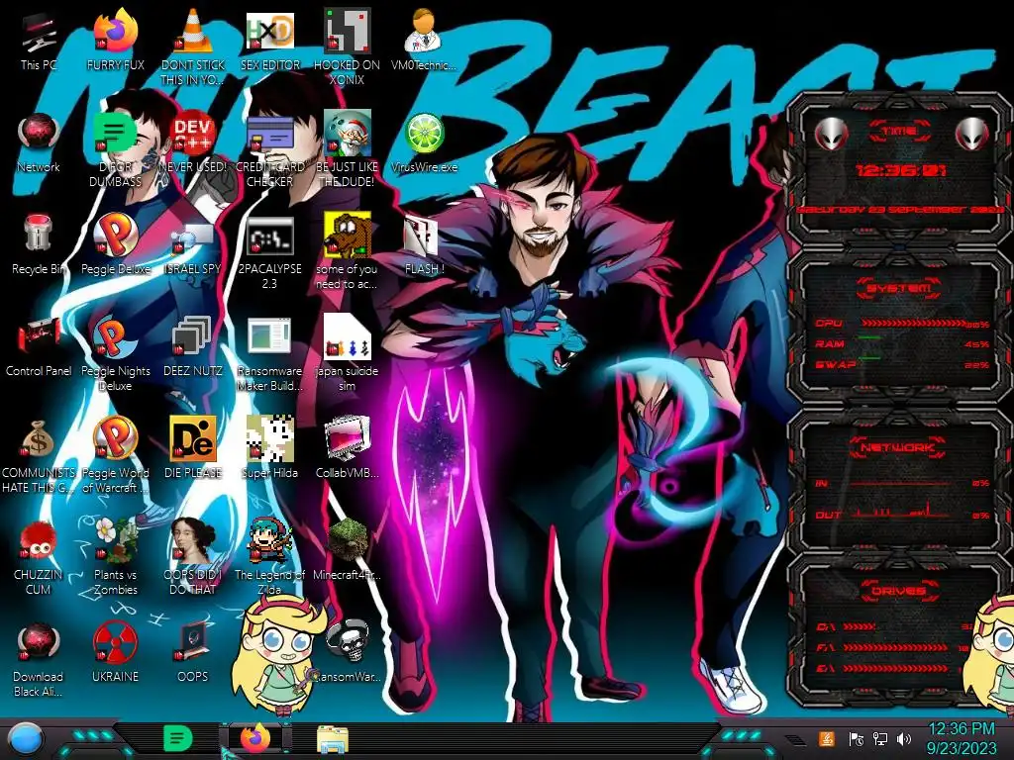Show hidden tray icons arrow
The height and width of the screenshot is (760, 1014).
(797, 740)
